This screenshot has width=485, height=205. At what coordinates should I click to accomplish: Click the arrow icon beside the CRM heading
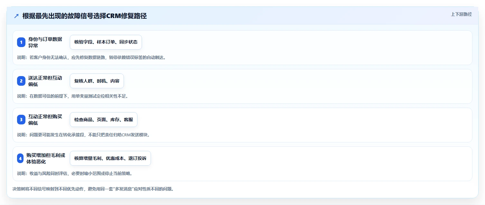point(16,16)
